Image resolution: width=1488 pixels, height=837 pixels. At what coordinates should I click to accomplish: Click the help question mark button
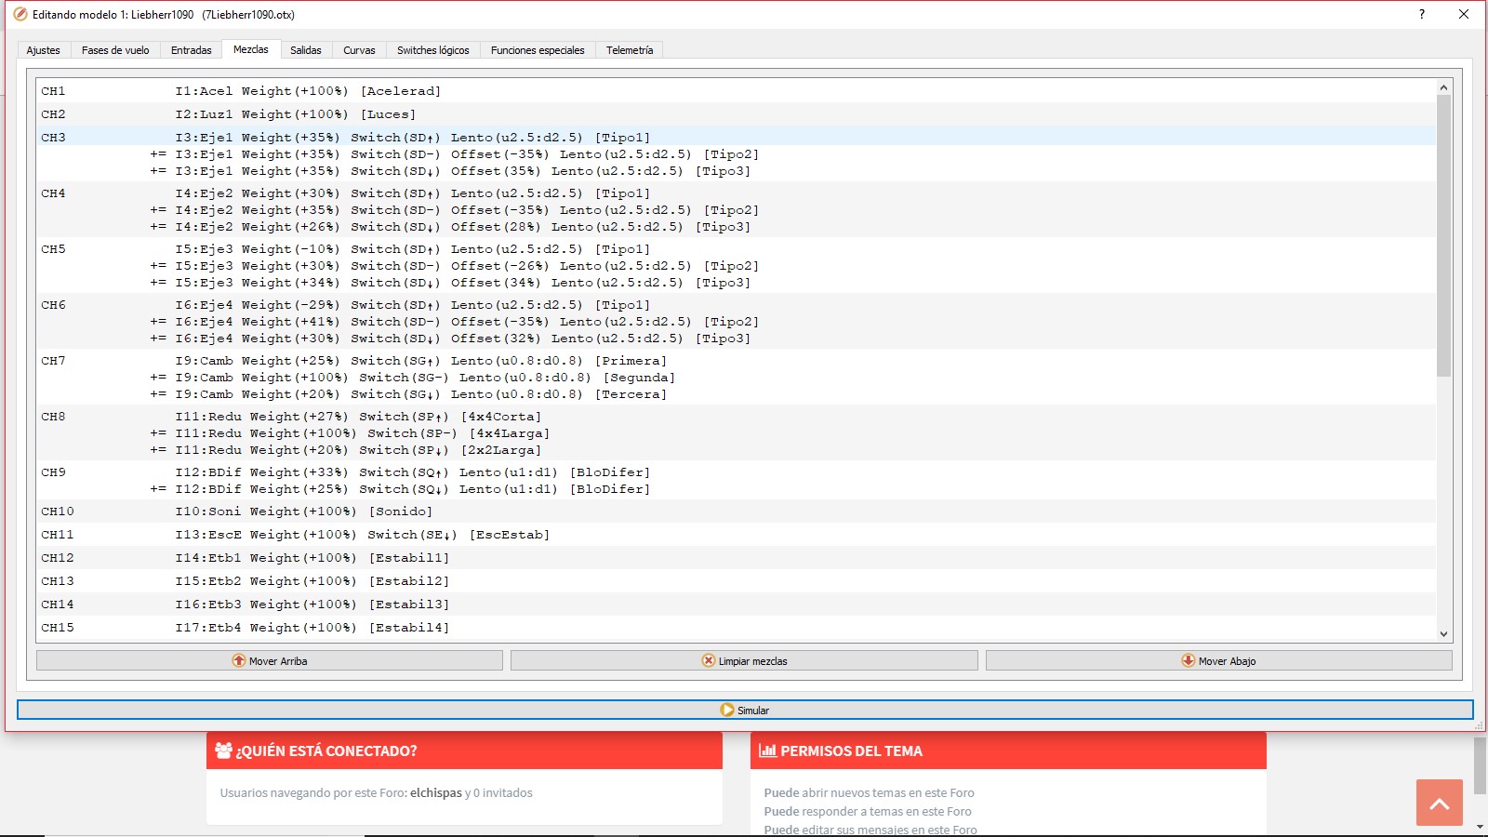[1421, 14]
